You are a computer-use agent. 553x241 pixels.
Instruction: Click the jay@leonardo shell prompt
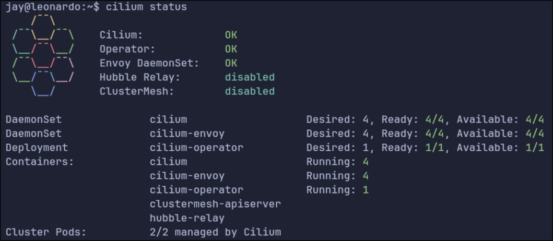click(x=50, y=7)
